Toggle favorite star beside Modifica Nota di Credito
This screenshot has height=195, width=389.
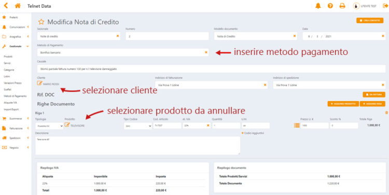point(41,22)
